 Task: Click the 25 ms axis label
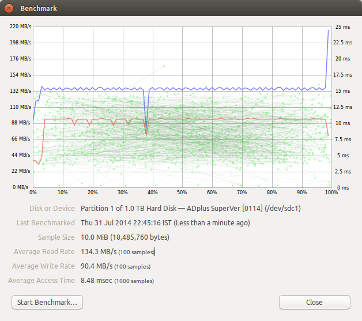[x=342, y=27]
